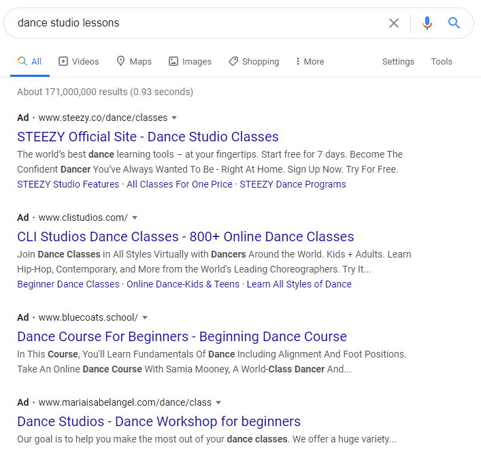Click the www.bluecoats.school/ URL text

(x=88, y=317)
